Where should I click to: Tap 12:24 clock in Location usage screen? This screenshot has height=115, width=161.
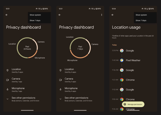114,9
